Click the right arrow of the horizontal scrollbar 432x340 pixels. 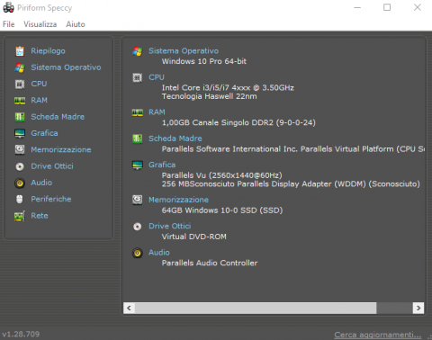coord(418,308)
